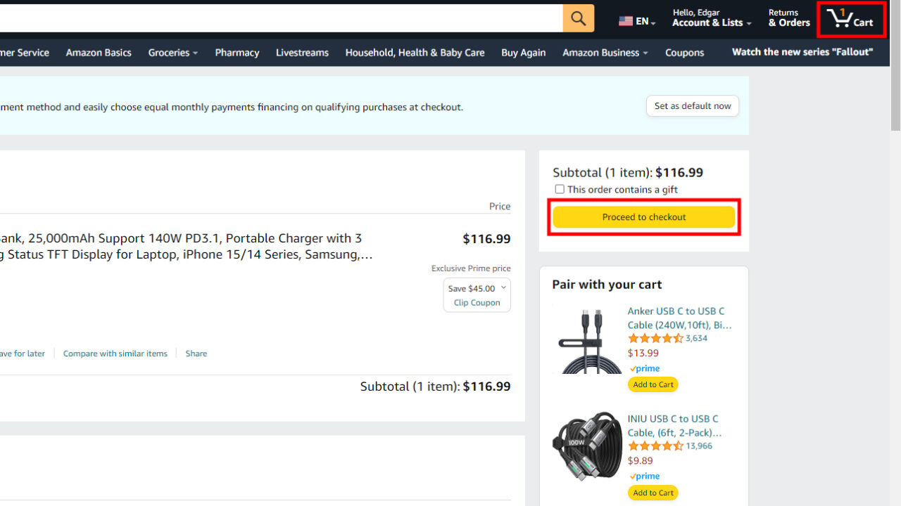This screenshot has height=506, width=901.
Task: Open the EN language dropdown
Action: coord(636,21)
